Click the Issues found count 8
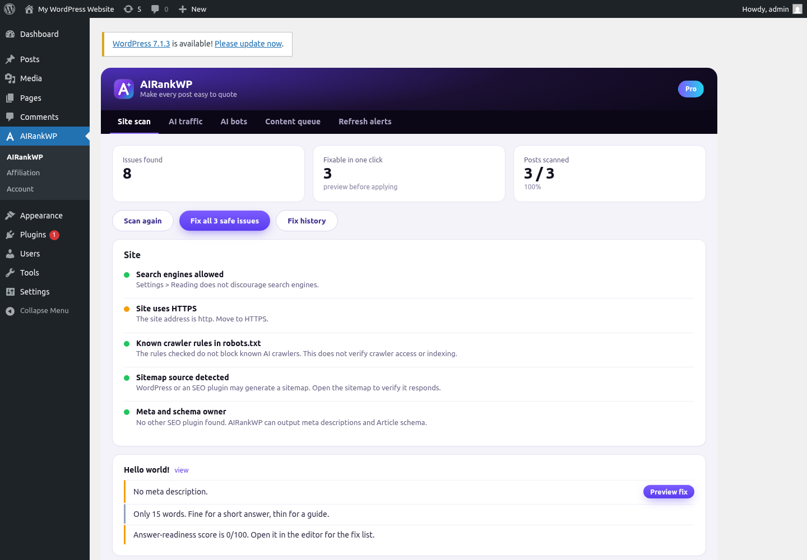 [127, 174]
